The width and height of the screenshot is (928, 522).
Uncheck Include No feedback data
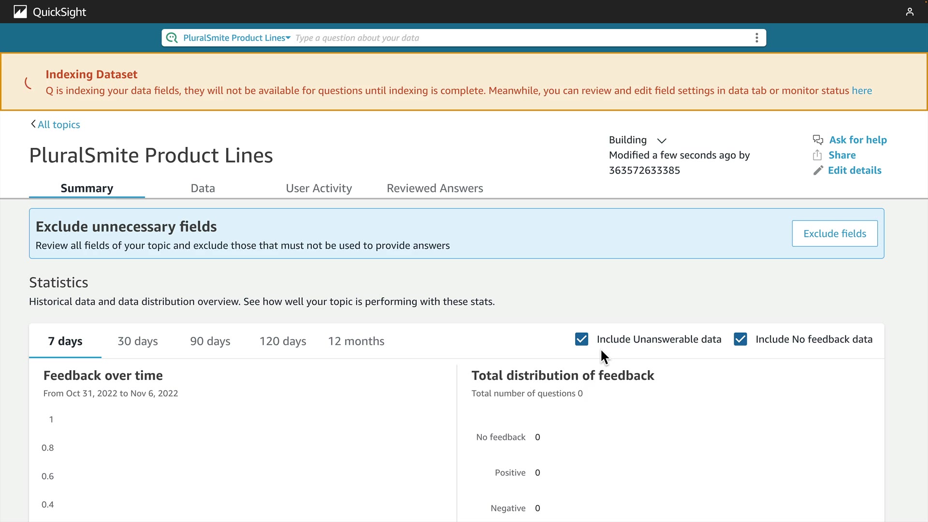[x=740, y=339]
